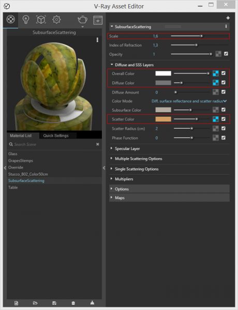Screen dimensions: 238x310
Task: Select the Glass material
Action: click(12, 154)
